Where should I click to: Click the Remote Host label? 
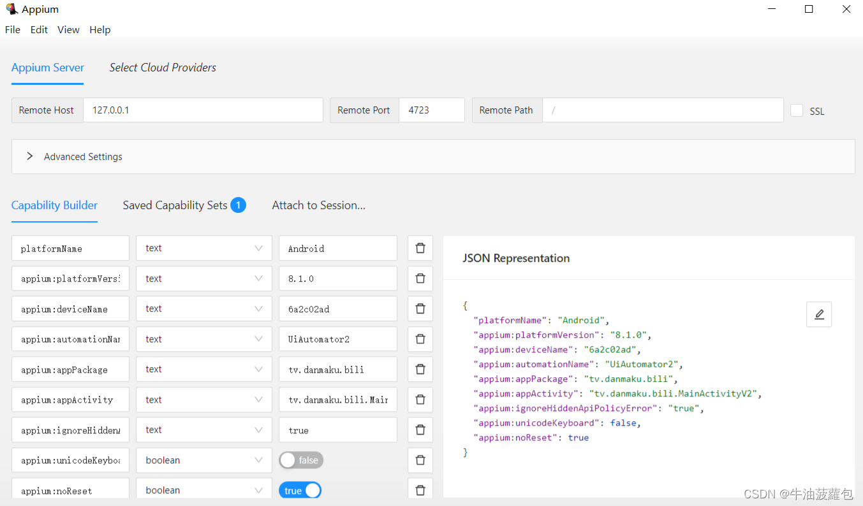47,110
